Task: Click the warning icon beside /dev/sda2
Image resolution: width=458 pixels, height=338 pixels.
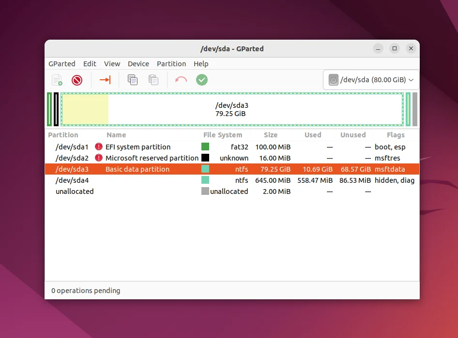Action: pyautogui.click(x=99, y=158)
